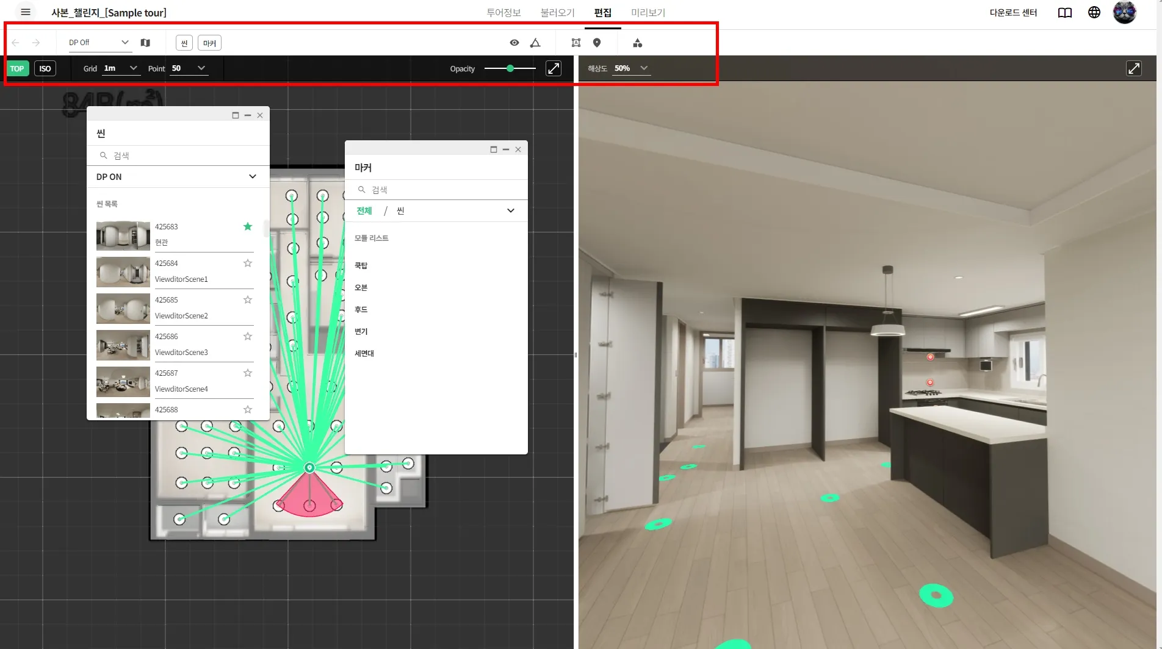This screenshot has height=649, width=1162.
Task: Open the DP Off dropdown
Action: (99, 43)
